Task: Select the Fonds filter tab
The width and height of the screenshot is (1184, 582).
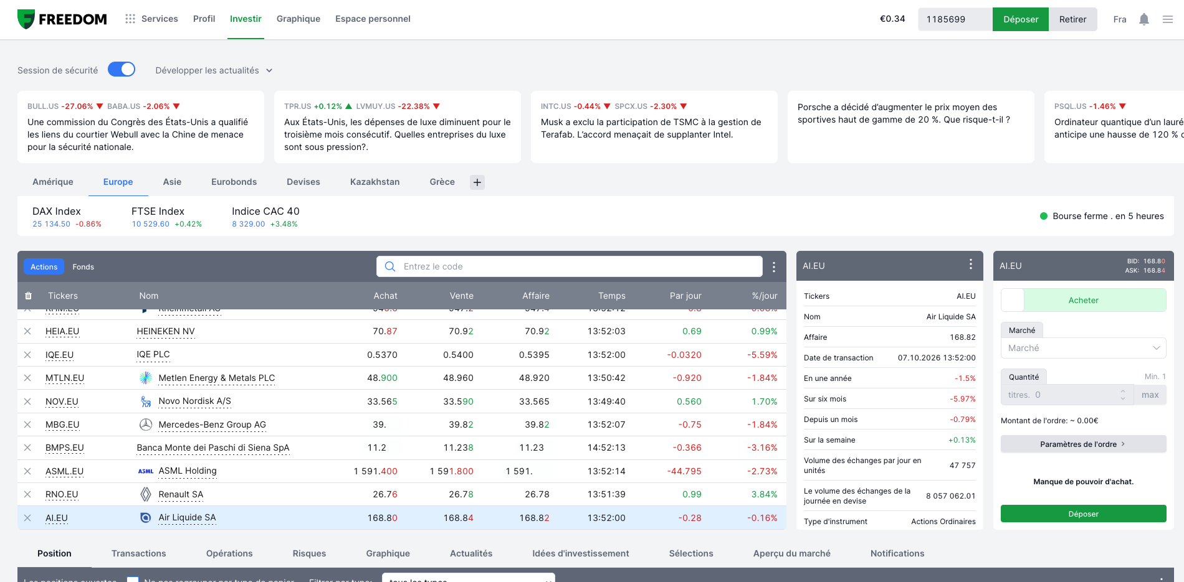Action: 83,267
